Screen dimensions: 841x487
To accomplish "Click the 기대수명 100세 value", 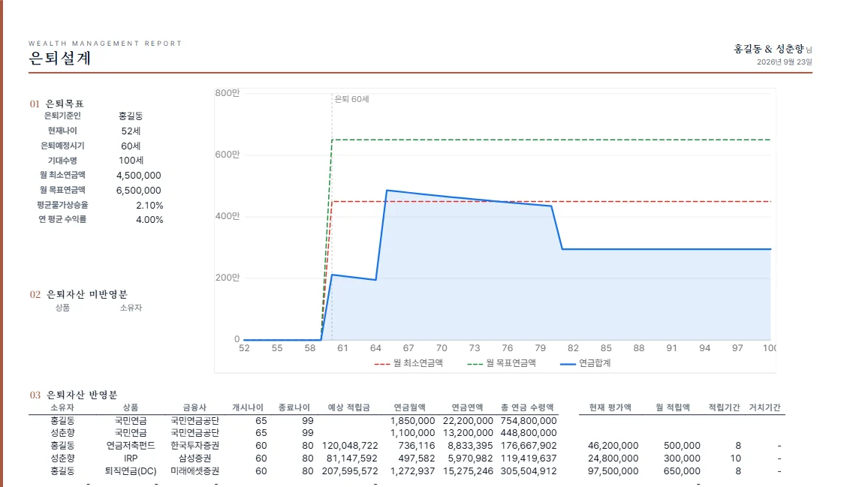I will [x=131, y=160].
